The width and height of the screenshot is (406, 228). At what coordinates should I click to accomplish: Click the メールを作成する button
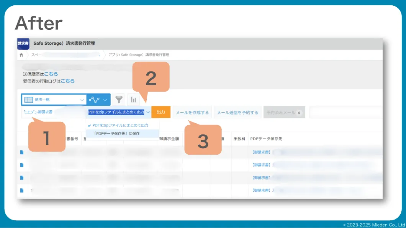[x=192, y=113]
